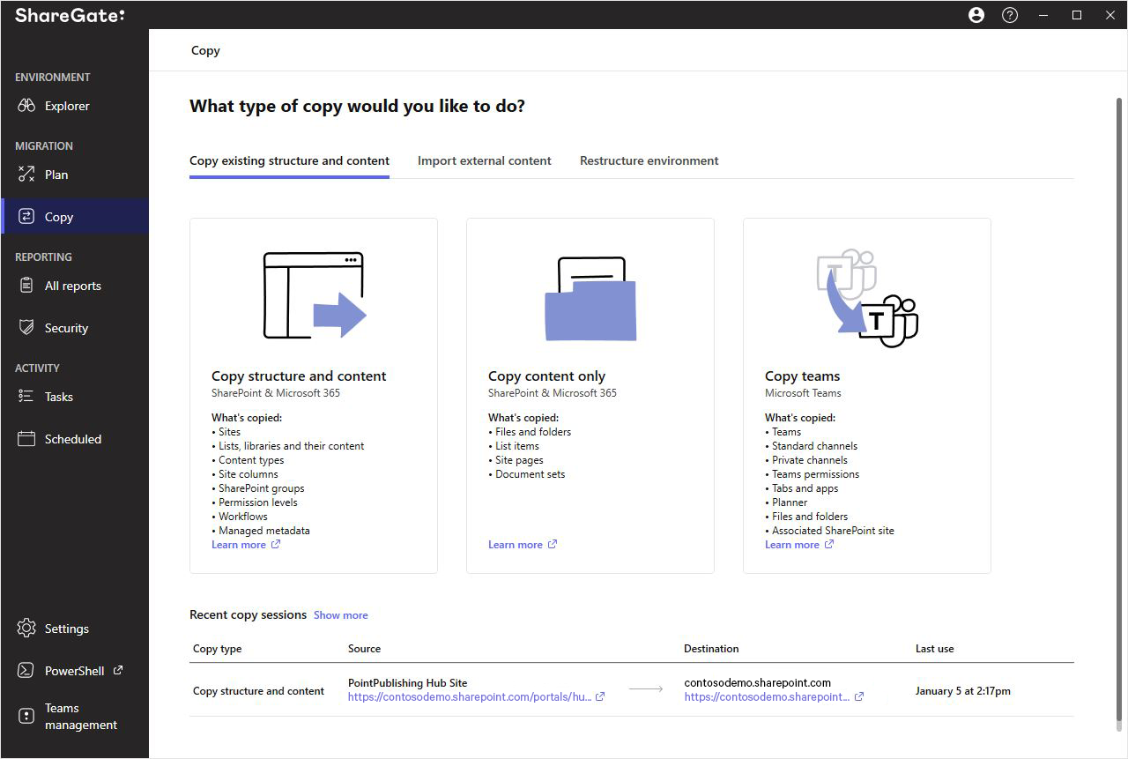
Task: Select the Plan migration icon
Action: 56,174
